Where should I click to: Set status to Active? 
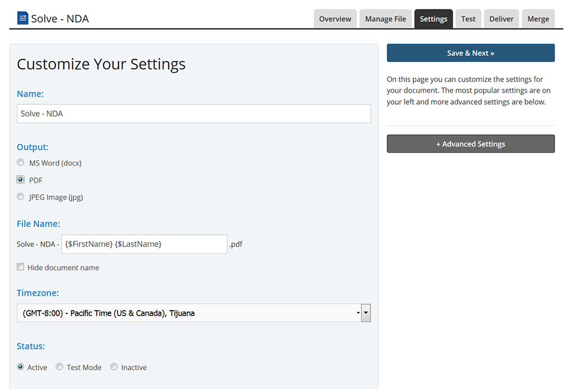[21, 367]
